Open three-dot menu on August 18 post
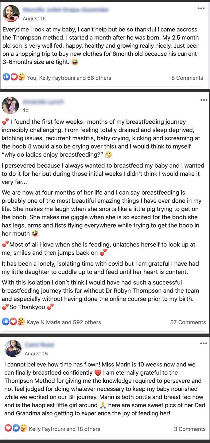 204,343
